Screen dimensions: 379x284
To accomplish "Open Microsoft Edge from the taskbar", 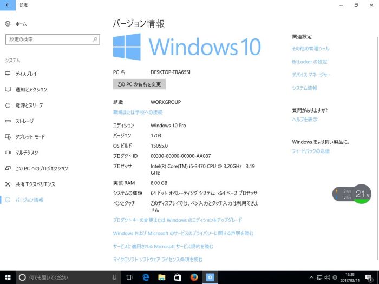I will coord(146,278).
